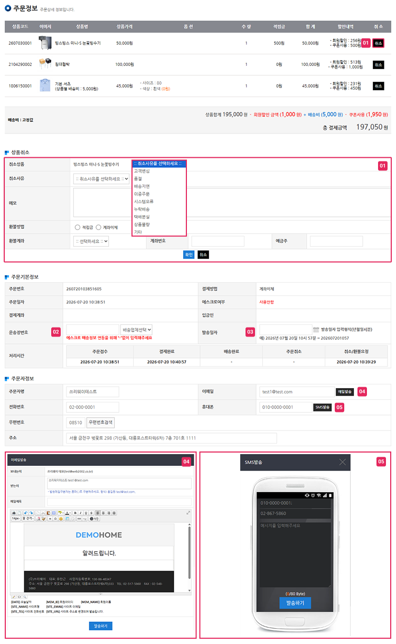Click the 기본 셔츠 product thumbnail

(45, 85)
